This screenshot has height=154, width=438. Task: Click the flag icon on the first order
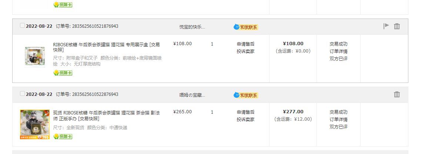coord(386,26)
